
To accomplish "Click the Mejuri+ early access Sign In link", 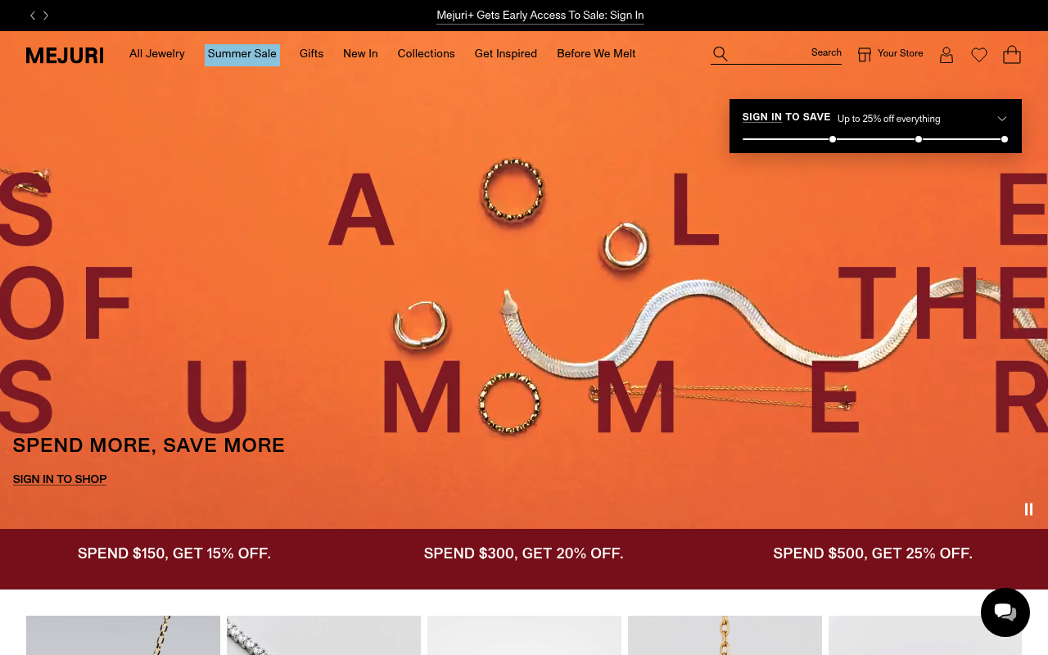I will point(540,16).
